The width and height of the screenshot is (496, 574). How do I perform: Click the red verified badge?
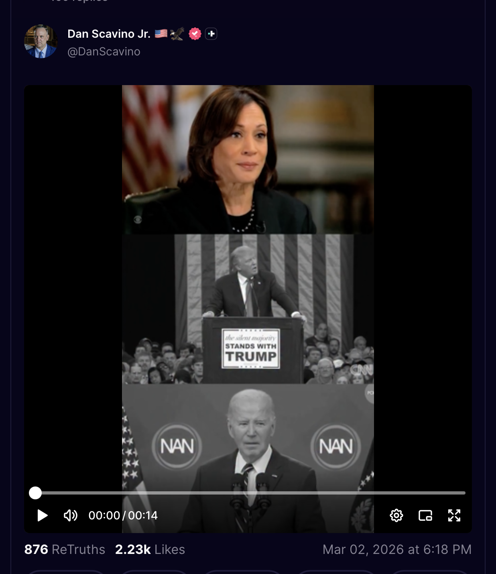click(195, 34)
